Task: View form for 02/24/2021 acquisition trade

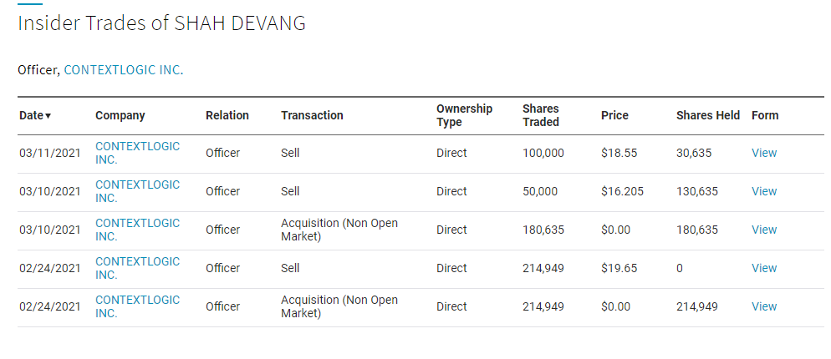Action: click(x=764, y=306)
